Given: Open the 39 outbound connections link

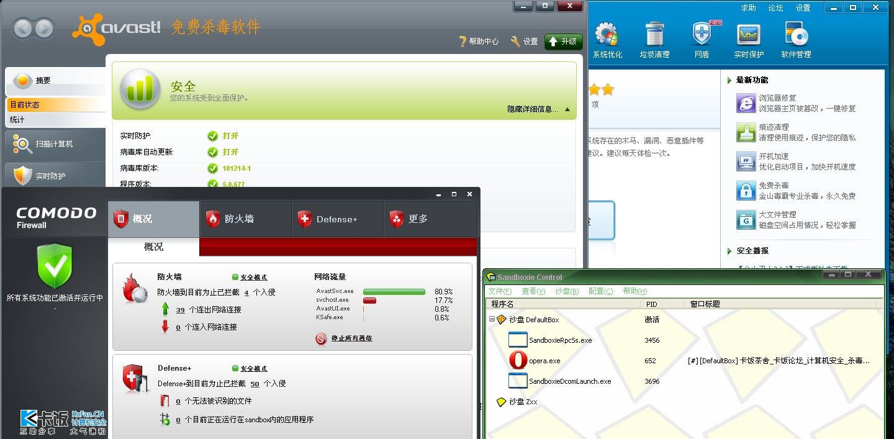Looking at the screenshot, I should point(180,310).
